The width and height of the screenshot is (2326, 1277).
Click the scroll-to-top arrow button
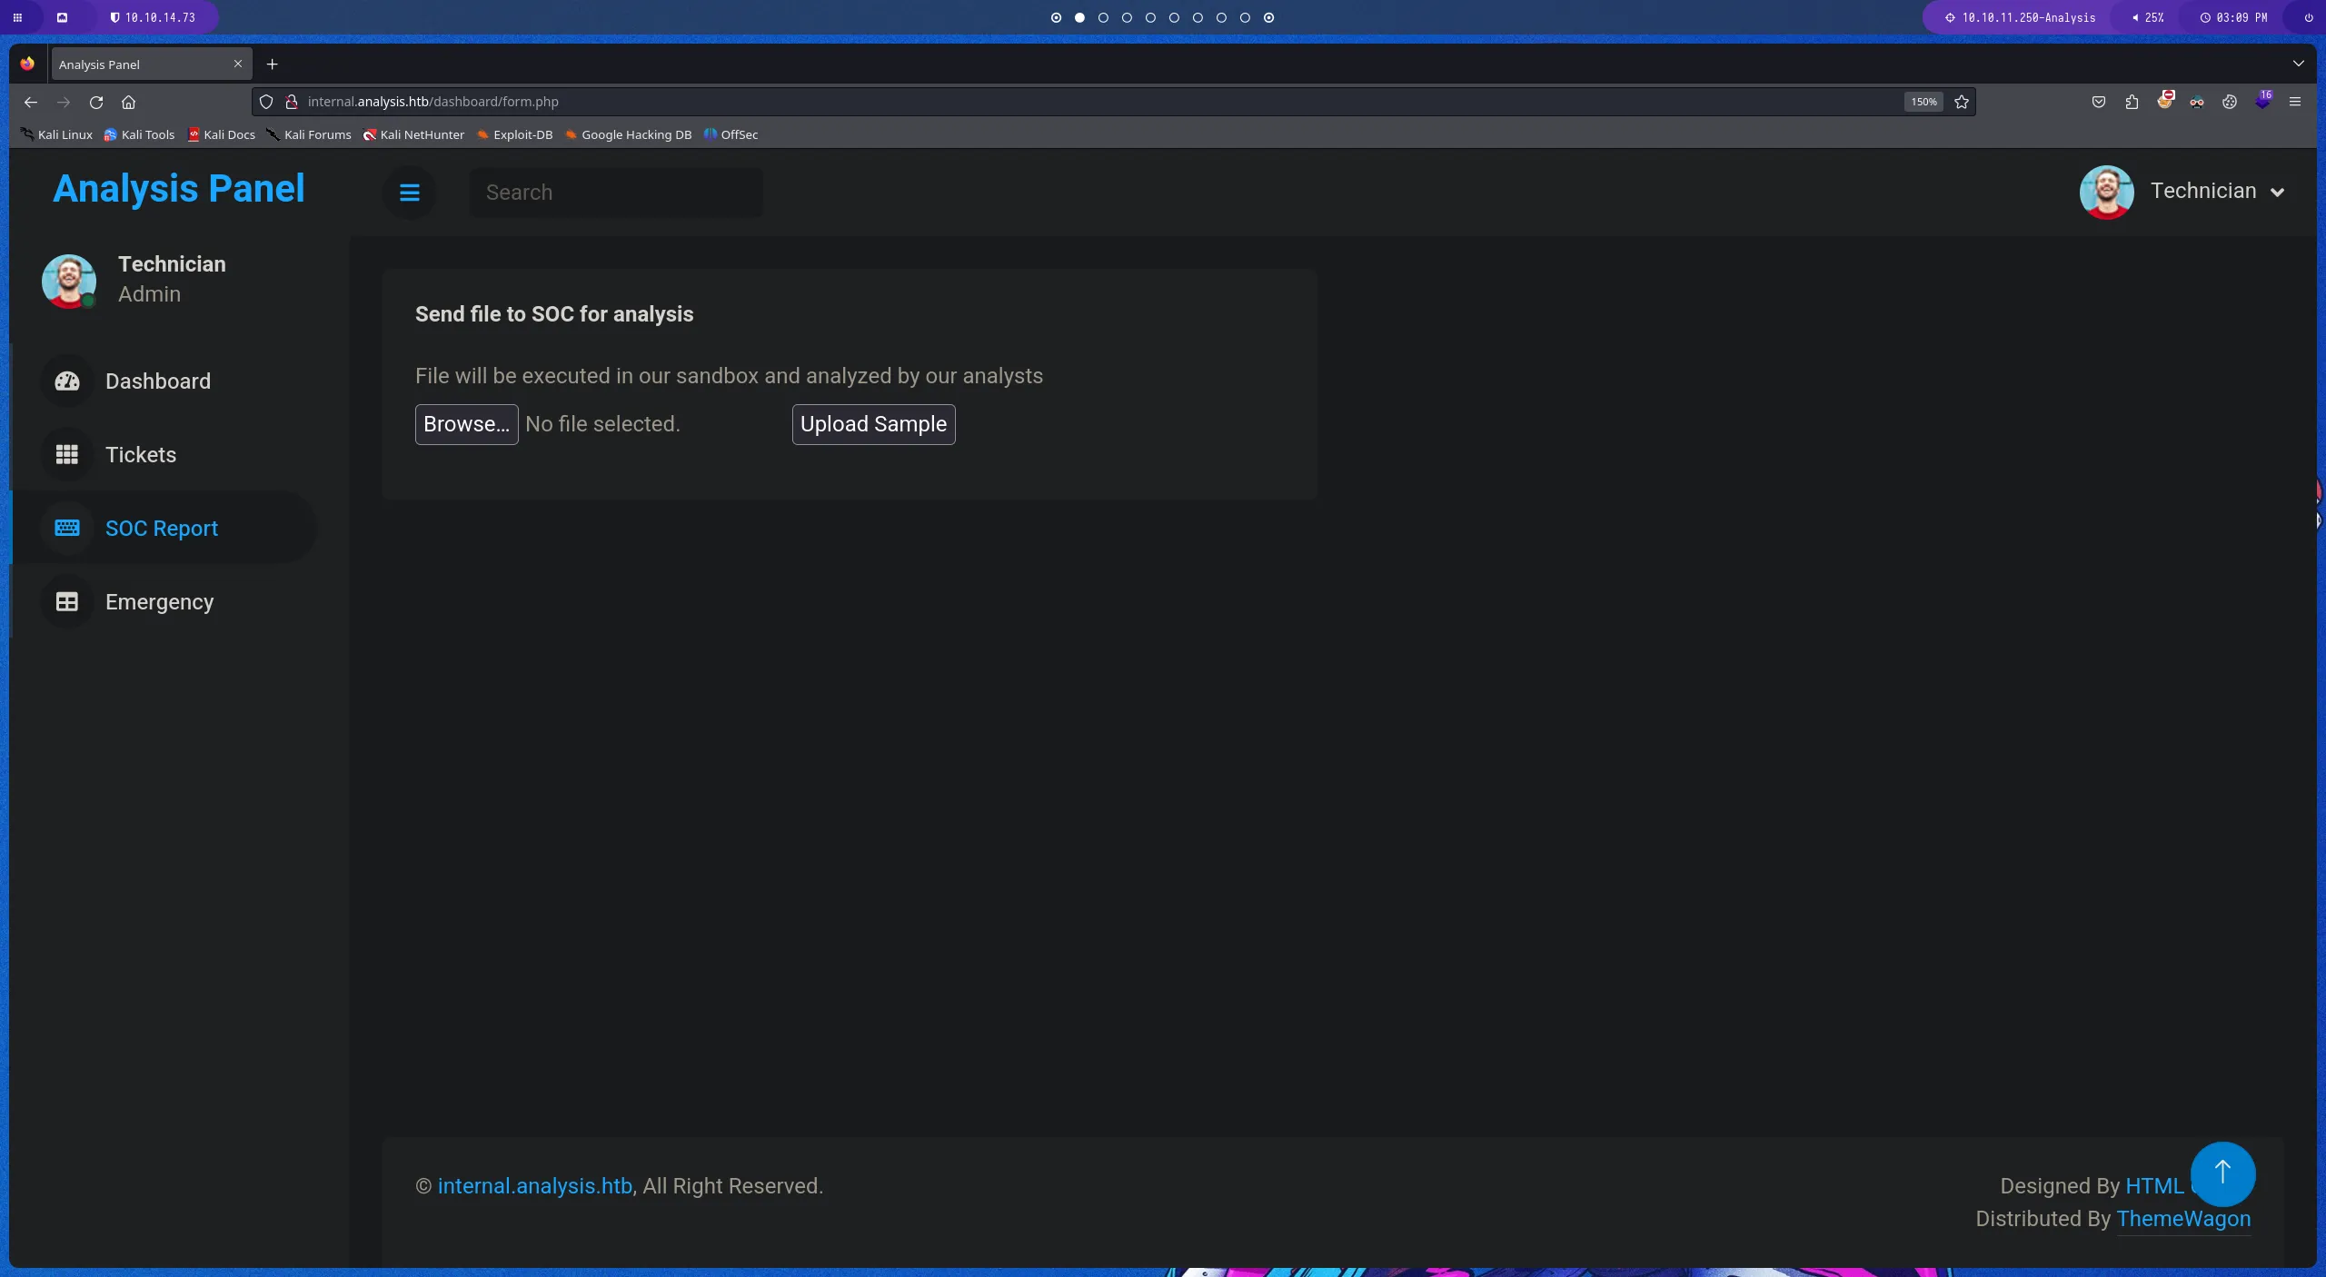coord(2222,1173)
